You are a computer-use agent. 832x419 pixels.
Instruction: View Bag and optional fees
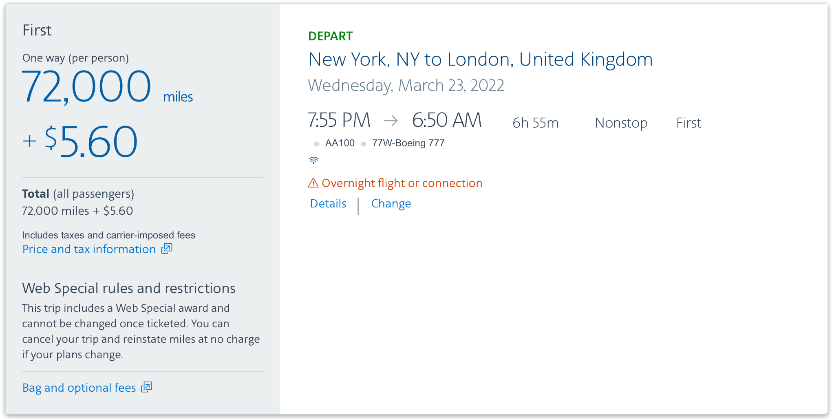pos(79,387)
